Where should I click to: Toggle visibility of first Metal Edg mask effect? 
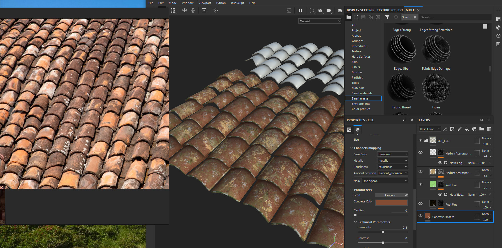[440, 163]
